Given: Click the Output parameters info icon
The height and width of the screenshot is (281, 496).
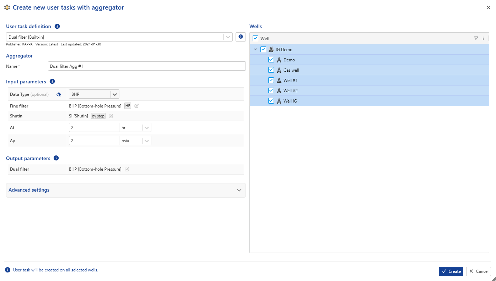Looking at the screenshot, I should (x=56, y=158).
